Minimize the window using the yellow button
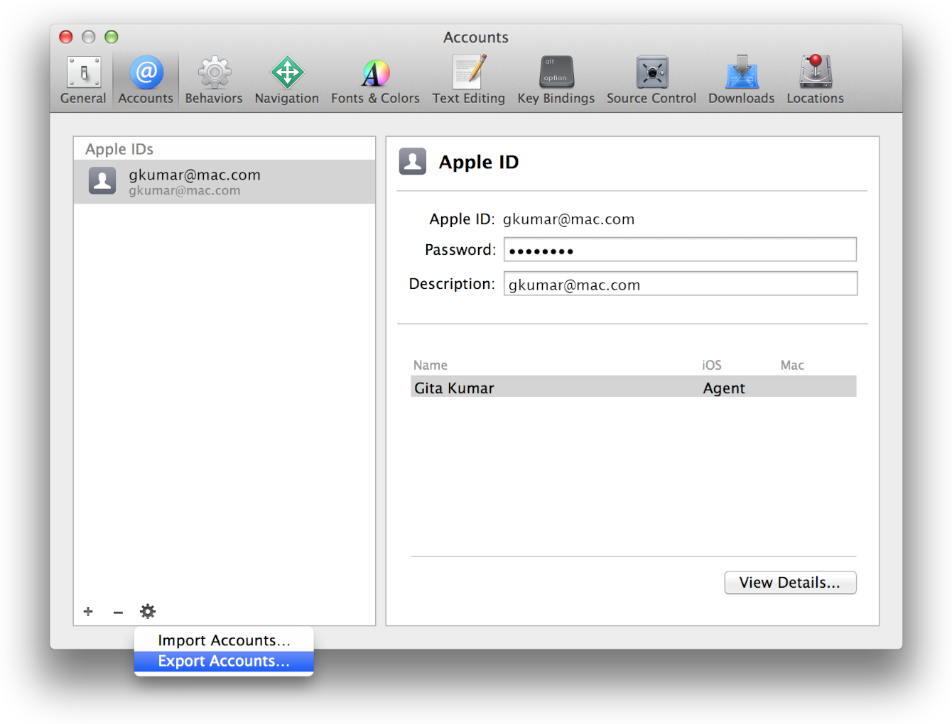The image size is (952, 724). pos(89,37)
